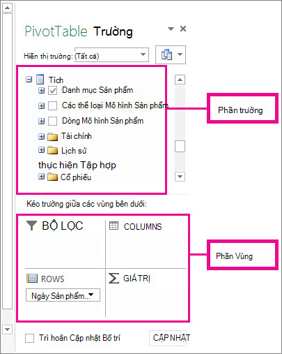Expand the Tài chính folder node

[x=41, y=136]
